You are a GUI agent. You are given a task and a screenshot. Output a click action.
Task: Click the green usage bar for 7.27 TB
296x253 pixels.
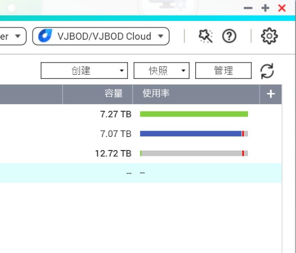(194, 114)
